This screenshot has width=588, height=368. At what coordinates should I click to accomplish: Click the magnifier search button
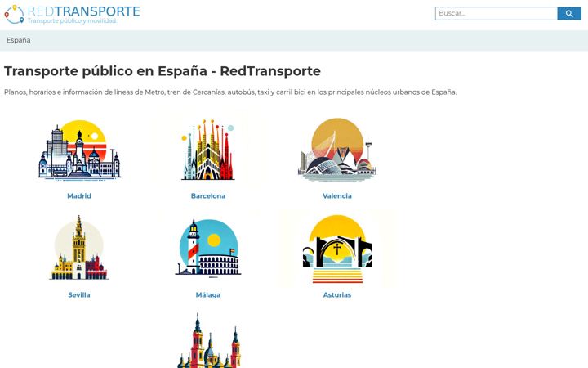coord(569,14)
